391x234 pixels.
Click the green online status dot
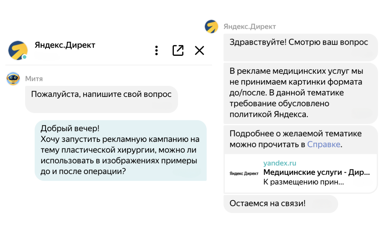click(x=25, y=57)
